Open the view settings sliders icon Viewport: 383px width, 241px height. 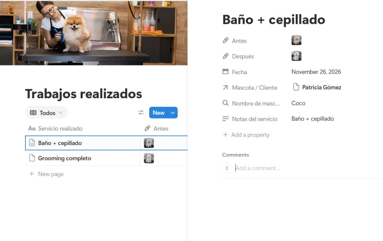coord(141,112)
